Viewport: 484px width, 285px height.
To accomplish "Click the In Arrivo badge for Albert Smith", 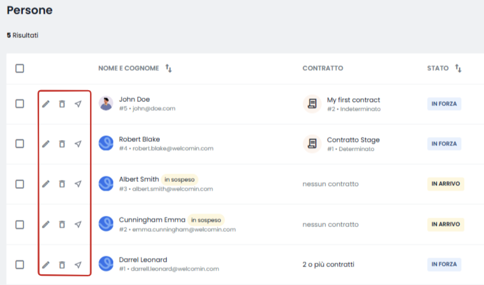I will (446, 184).
